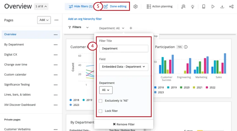Enable the Exclusively is "All" checkbox

tap(100, 101)
